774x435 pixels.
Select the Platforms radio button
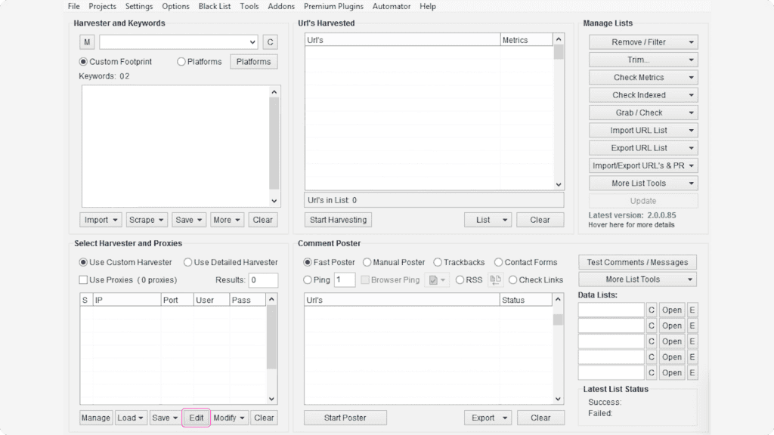pos(181,62)
